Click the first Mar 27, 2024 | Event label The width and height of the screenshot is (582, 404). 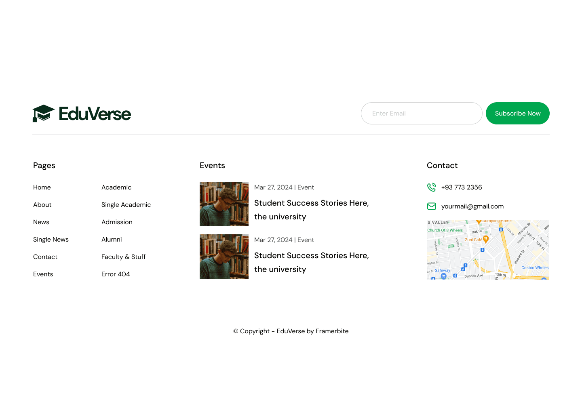click(284, 187)
